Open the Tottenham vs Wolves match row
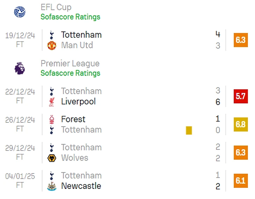 pos(133,153)
